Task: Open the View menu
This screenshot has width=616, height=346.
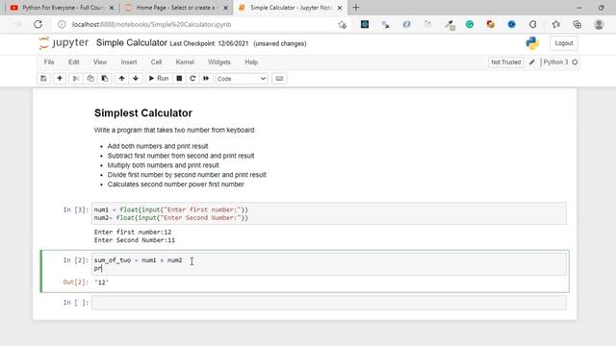Action: click(100, 62)
